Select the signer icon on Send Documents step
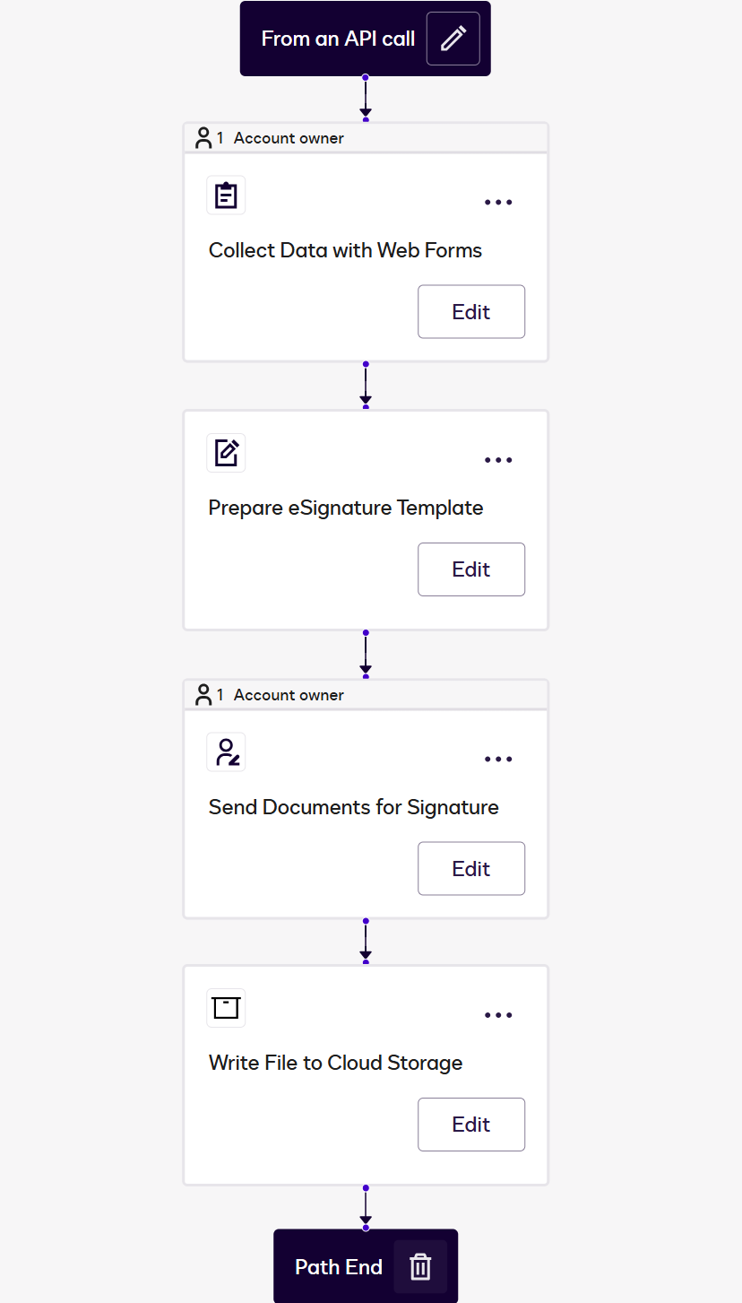 pos(226,751)
